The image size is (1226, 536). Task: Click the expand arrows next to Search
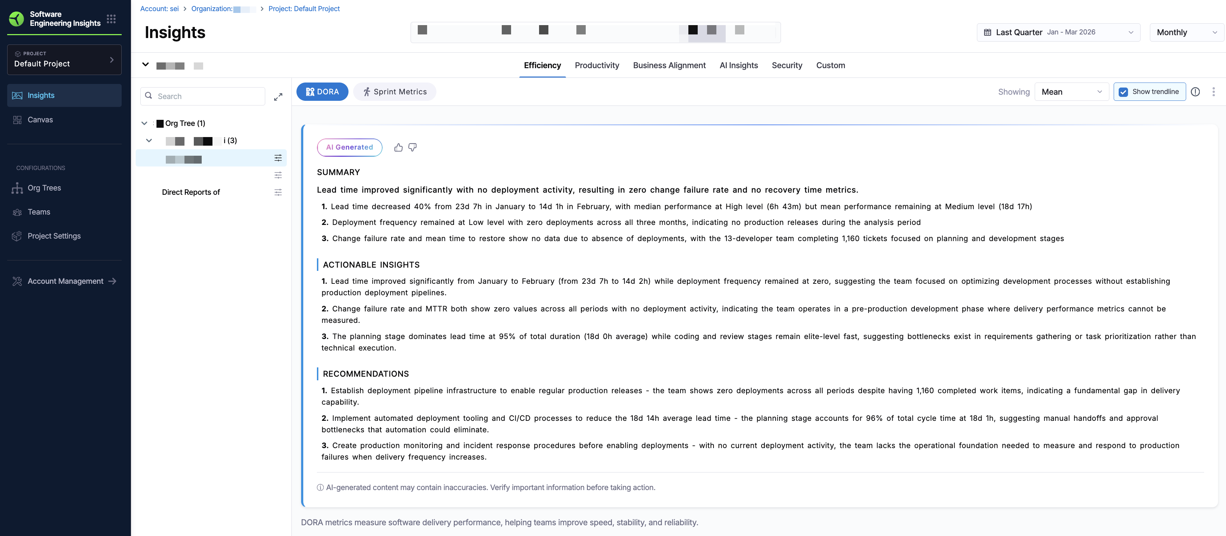tap(279, 97)
